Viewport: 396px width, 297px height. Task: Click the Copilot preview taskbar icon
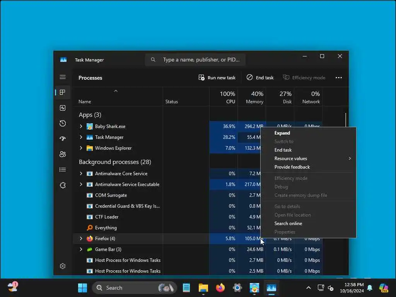click(x=383, y=288)
